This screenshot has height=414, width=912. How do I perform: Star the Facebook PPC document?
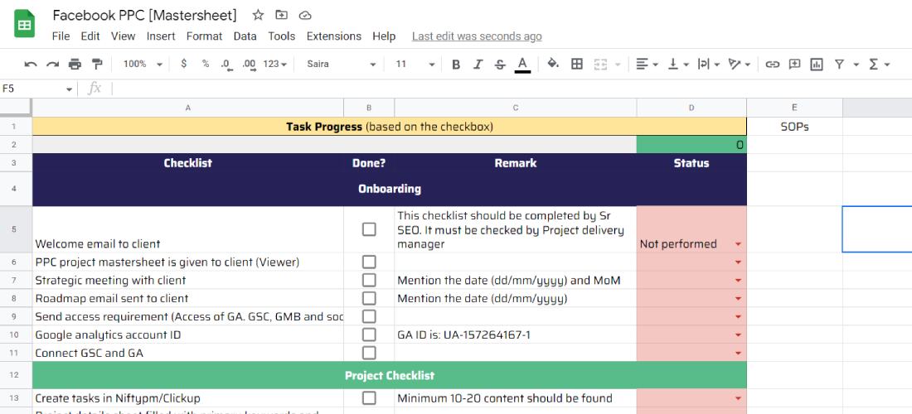pos(258,15)
